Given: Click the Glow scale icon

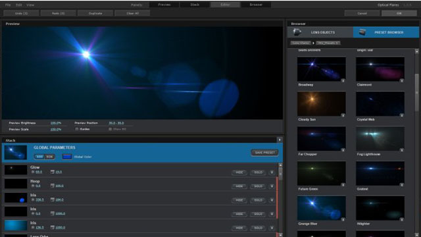Looking at the screenshot, I should (x=53, y=172).
